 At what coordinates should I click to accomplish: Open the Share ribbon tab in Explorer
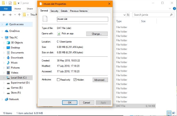30,9
